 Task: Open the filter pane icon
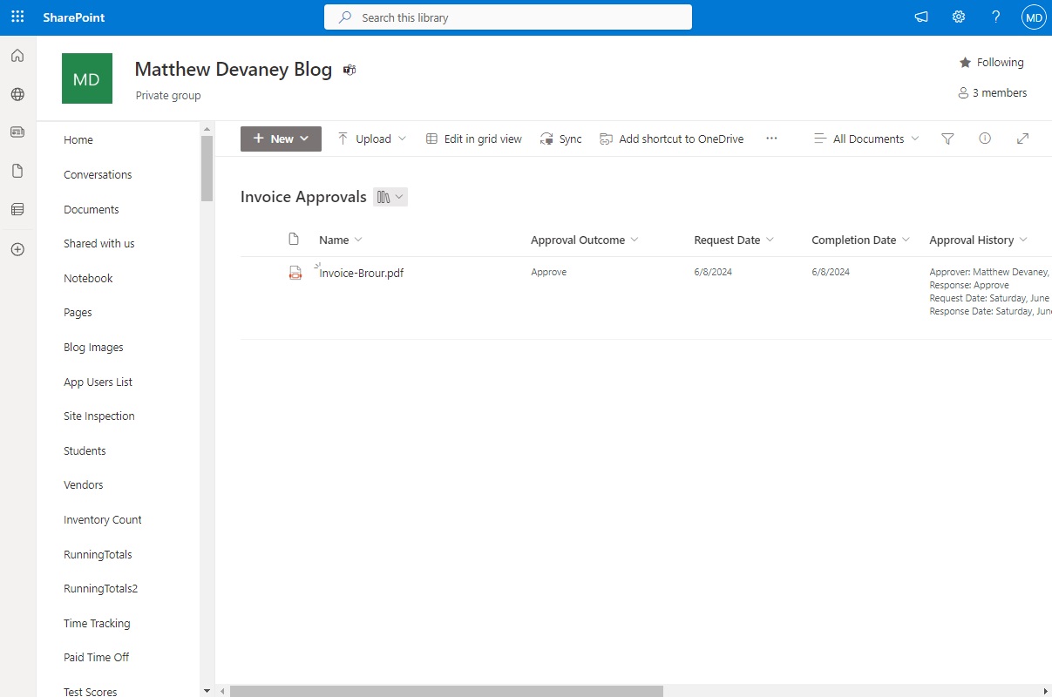tap(947, 138)
